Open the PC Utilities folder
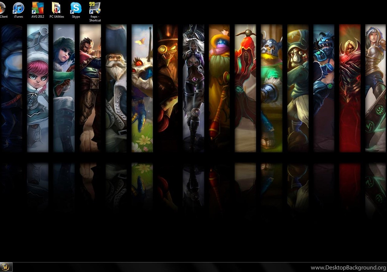The height and width of the screenshot is (272, 387). pos(57,9)
